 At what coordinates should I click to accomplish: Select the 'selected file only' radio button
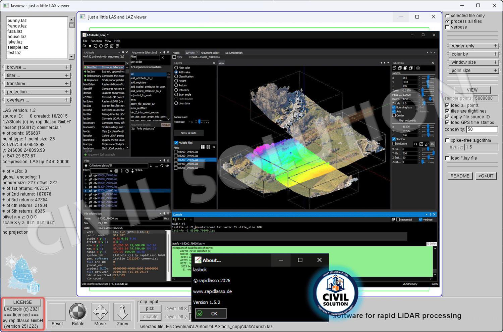pos(447,16)
